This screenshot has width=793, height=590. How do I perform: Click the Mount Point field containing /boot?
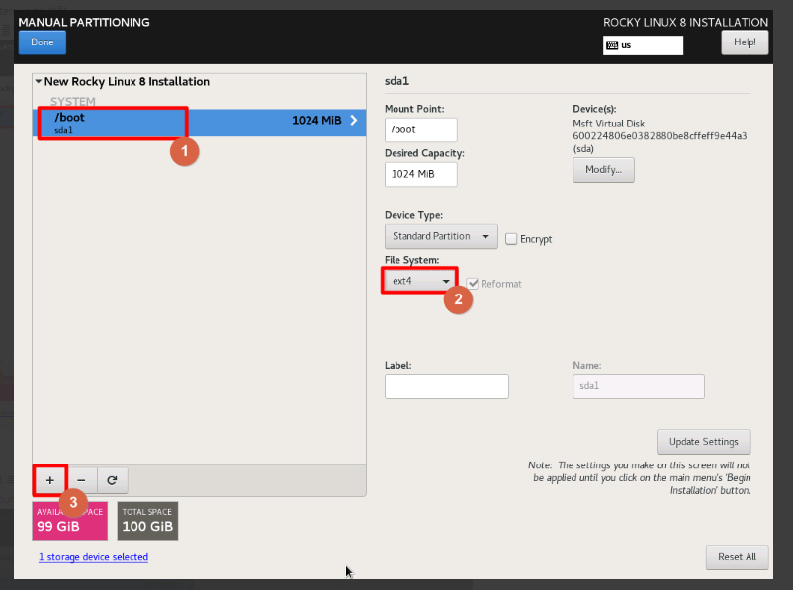tap(421, 129)
